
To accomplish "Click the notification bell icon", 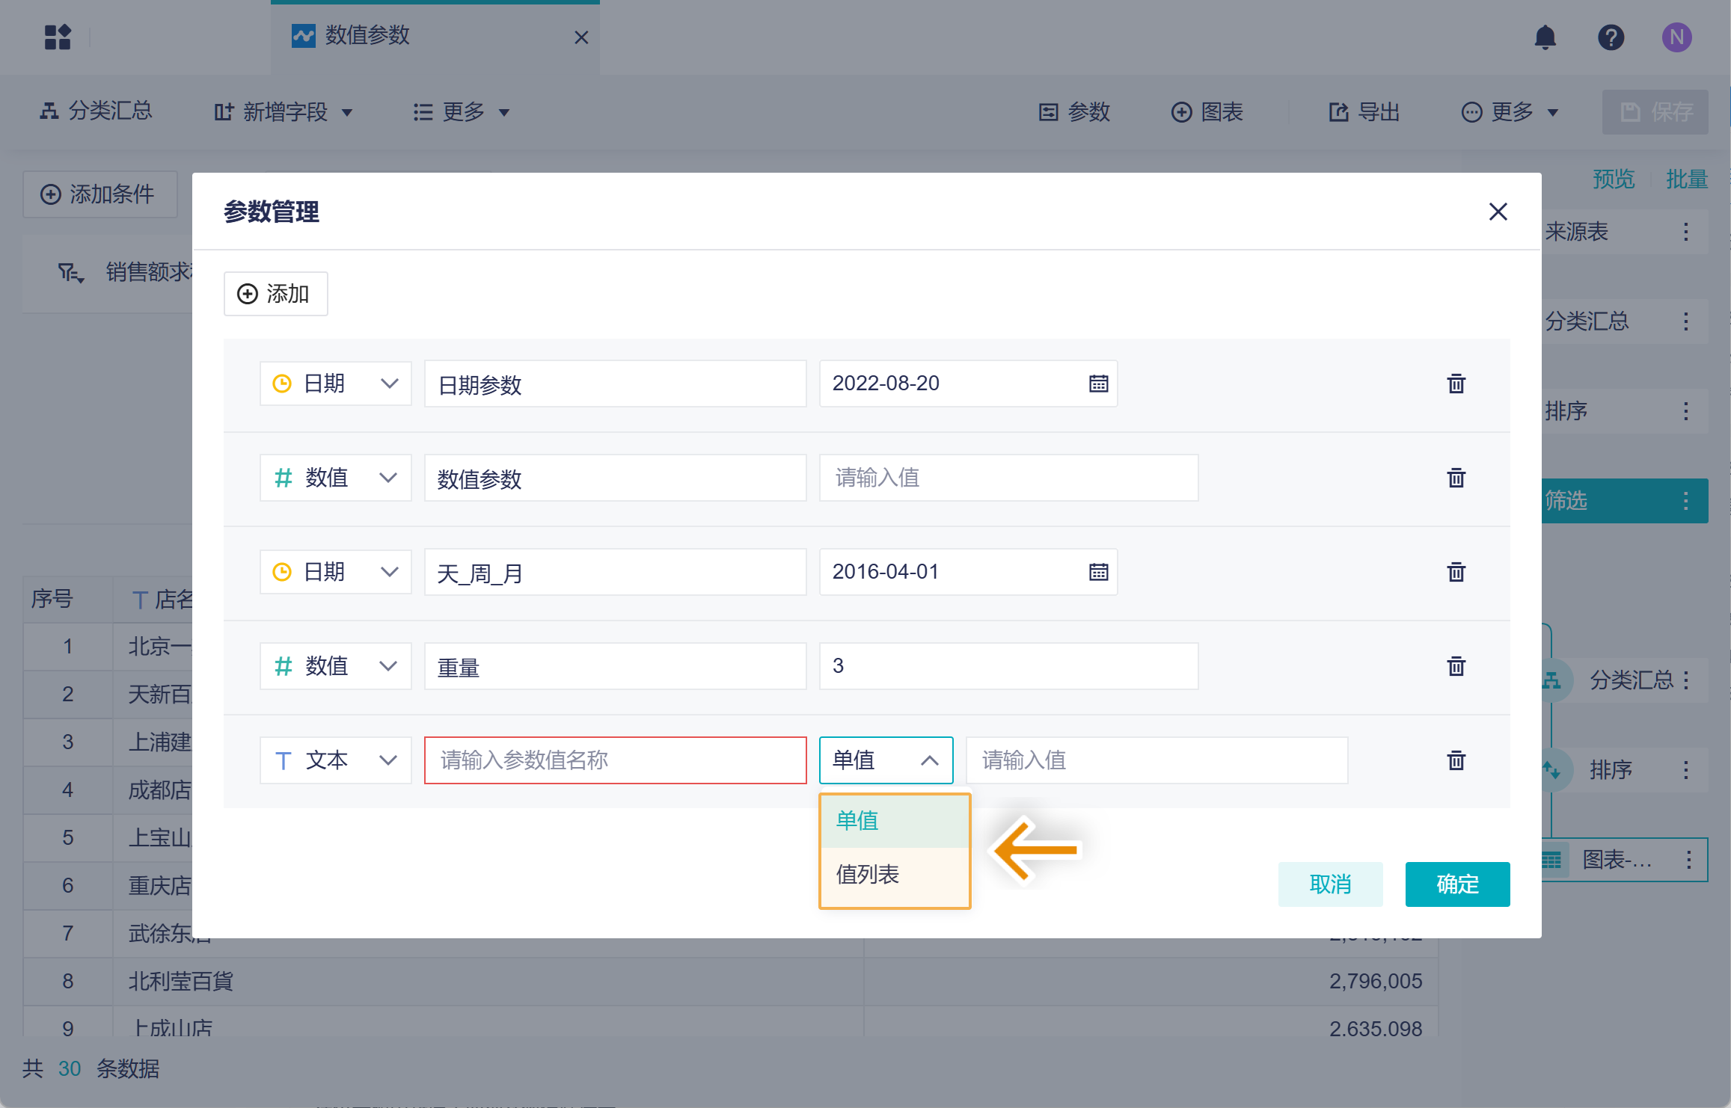I will (x=1545, y=37).
